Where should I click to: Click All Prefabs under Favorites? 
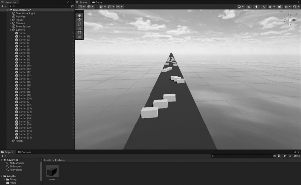(16, 170)
